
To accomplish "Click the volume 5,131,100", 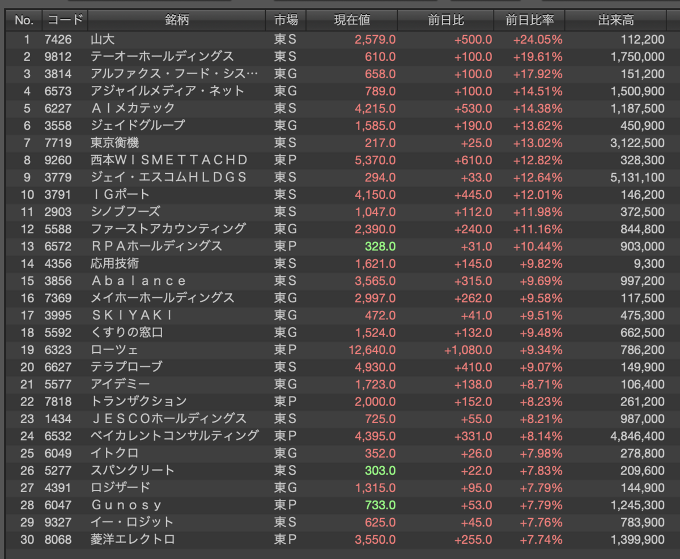I will [638, 177].
